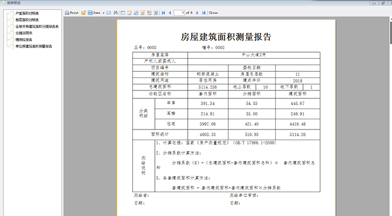
Task: Click the value 54.53 in the table
Action: pos(251,103)
